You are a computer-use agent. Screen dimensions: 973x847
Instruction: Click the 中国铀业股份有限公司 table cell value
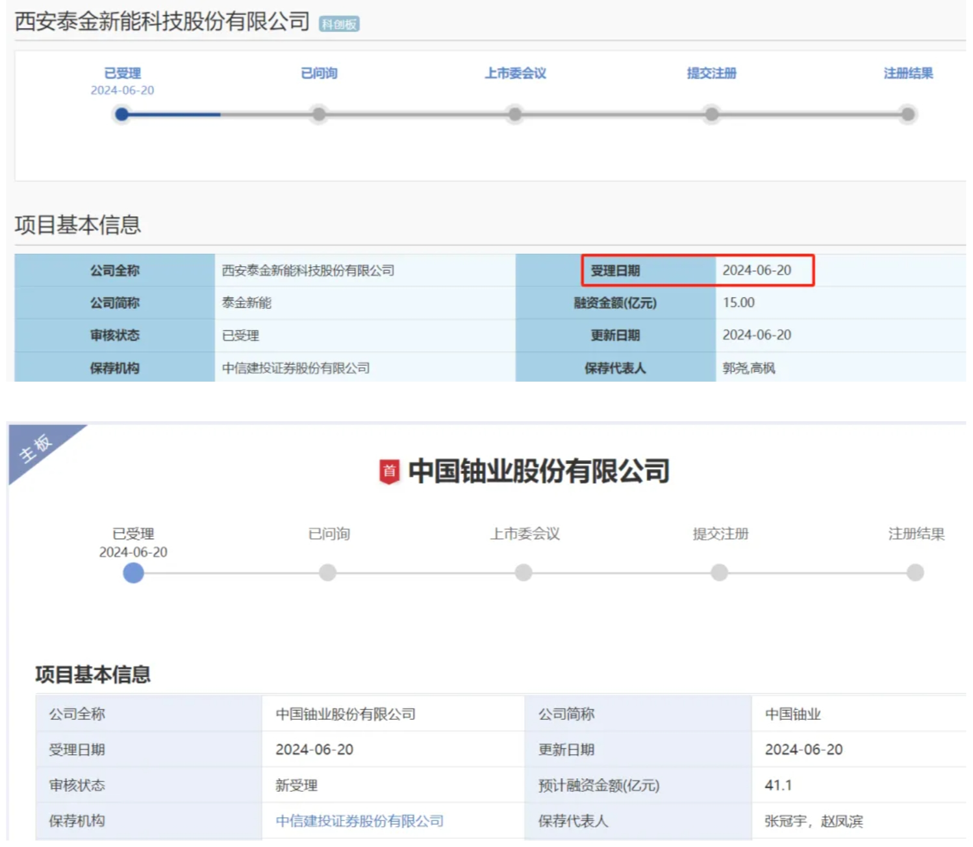pyautogui.click(x=346, y=714)
